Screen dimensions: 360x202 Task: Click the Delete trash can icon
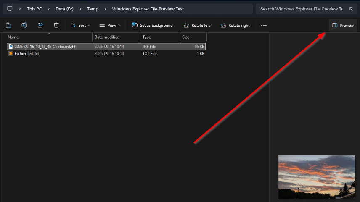pos(56,25)
